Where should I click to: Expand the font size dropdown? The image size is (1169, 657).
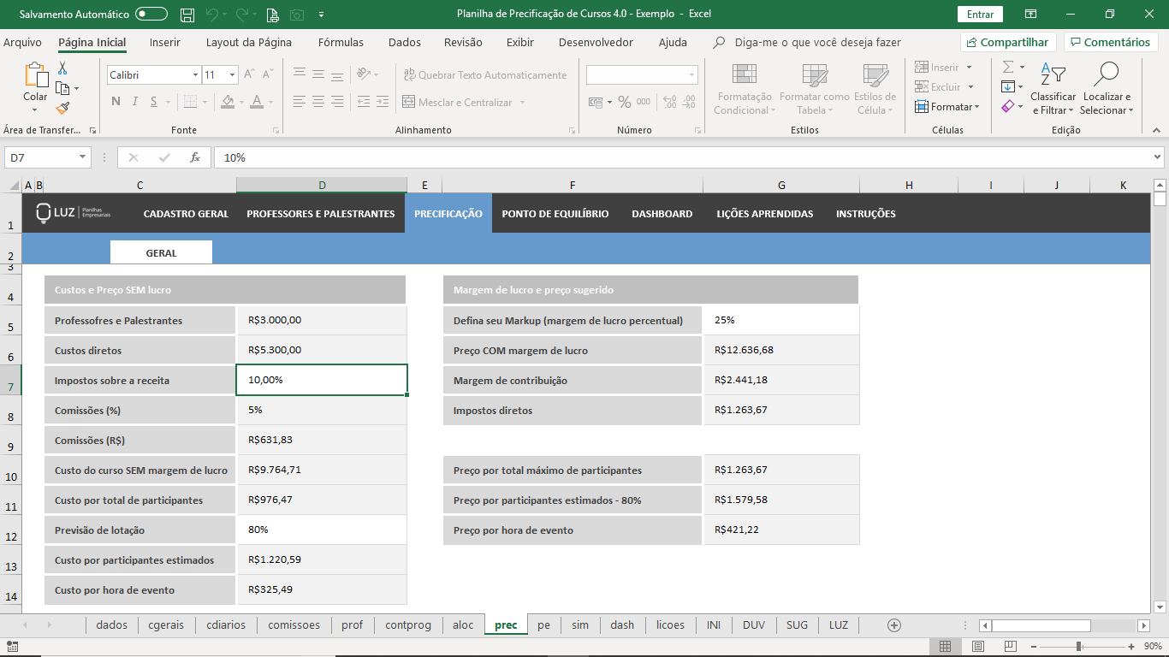point(232,75)
